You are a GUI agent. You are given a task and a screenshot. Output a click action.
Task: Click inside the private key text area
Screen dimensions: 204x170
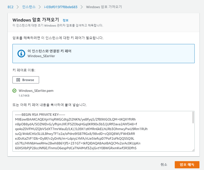tap(103, 131)
